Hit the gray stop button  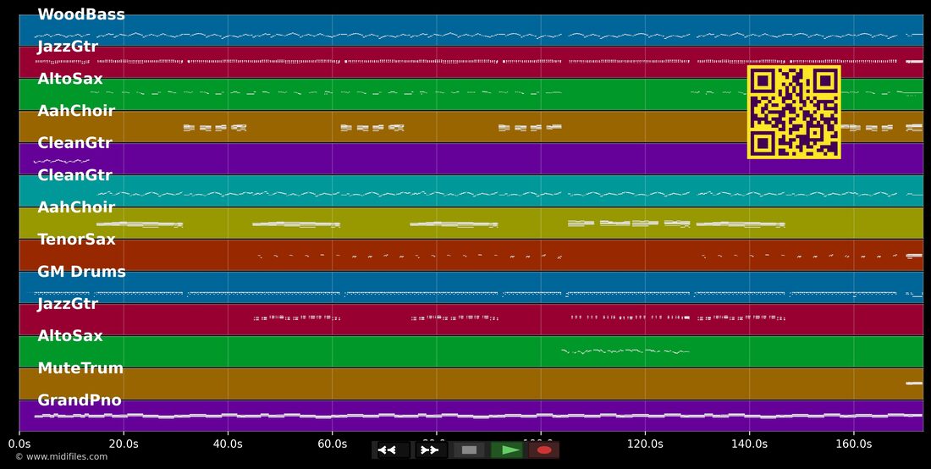click(469, 450)
